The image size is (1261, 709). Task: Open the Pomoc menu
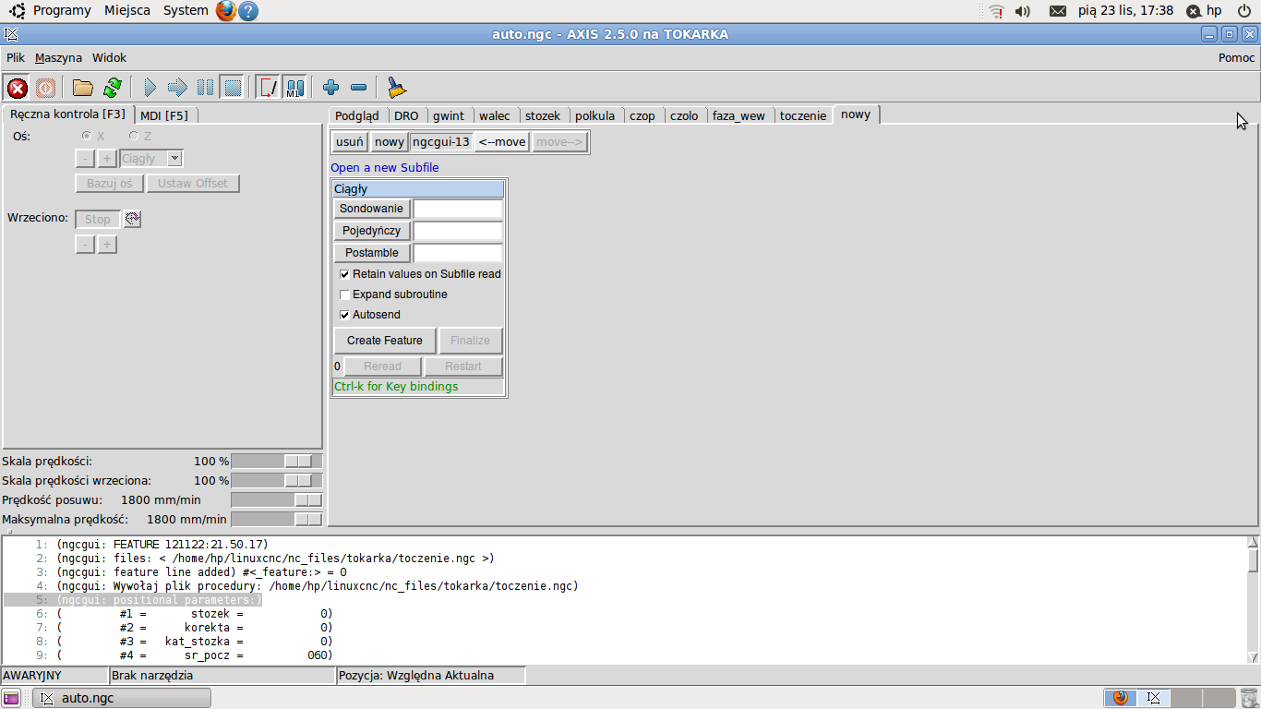pyautogui.click(x=1237, y=57)
